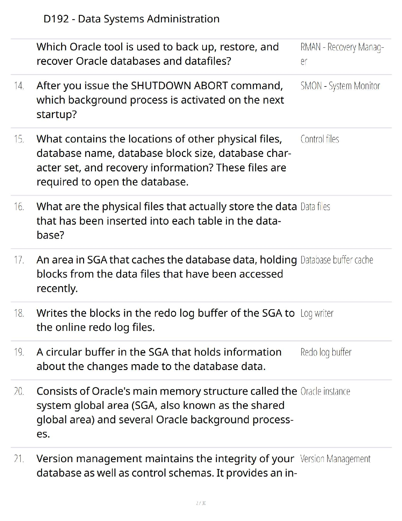The width and height of the screenshot is (402, 521).
Task: Click the SMON System Monitor answer
Action: click(340, 86)
